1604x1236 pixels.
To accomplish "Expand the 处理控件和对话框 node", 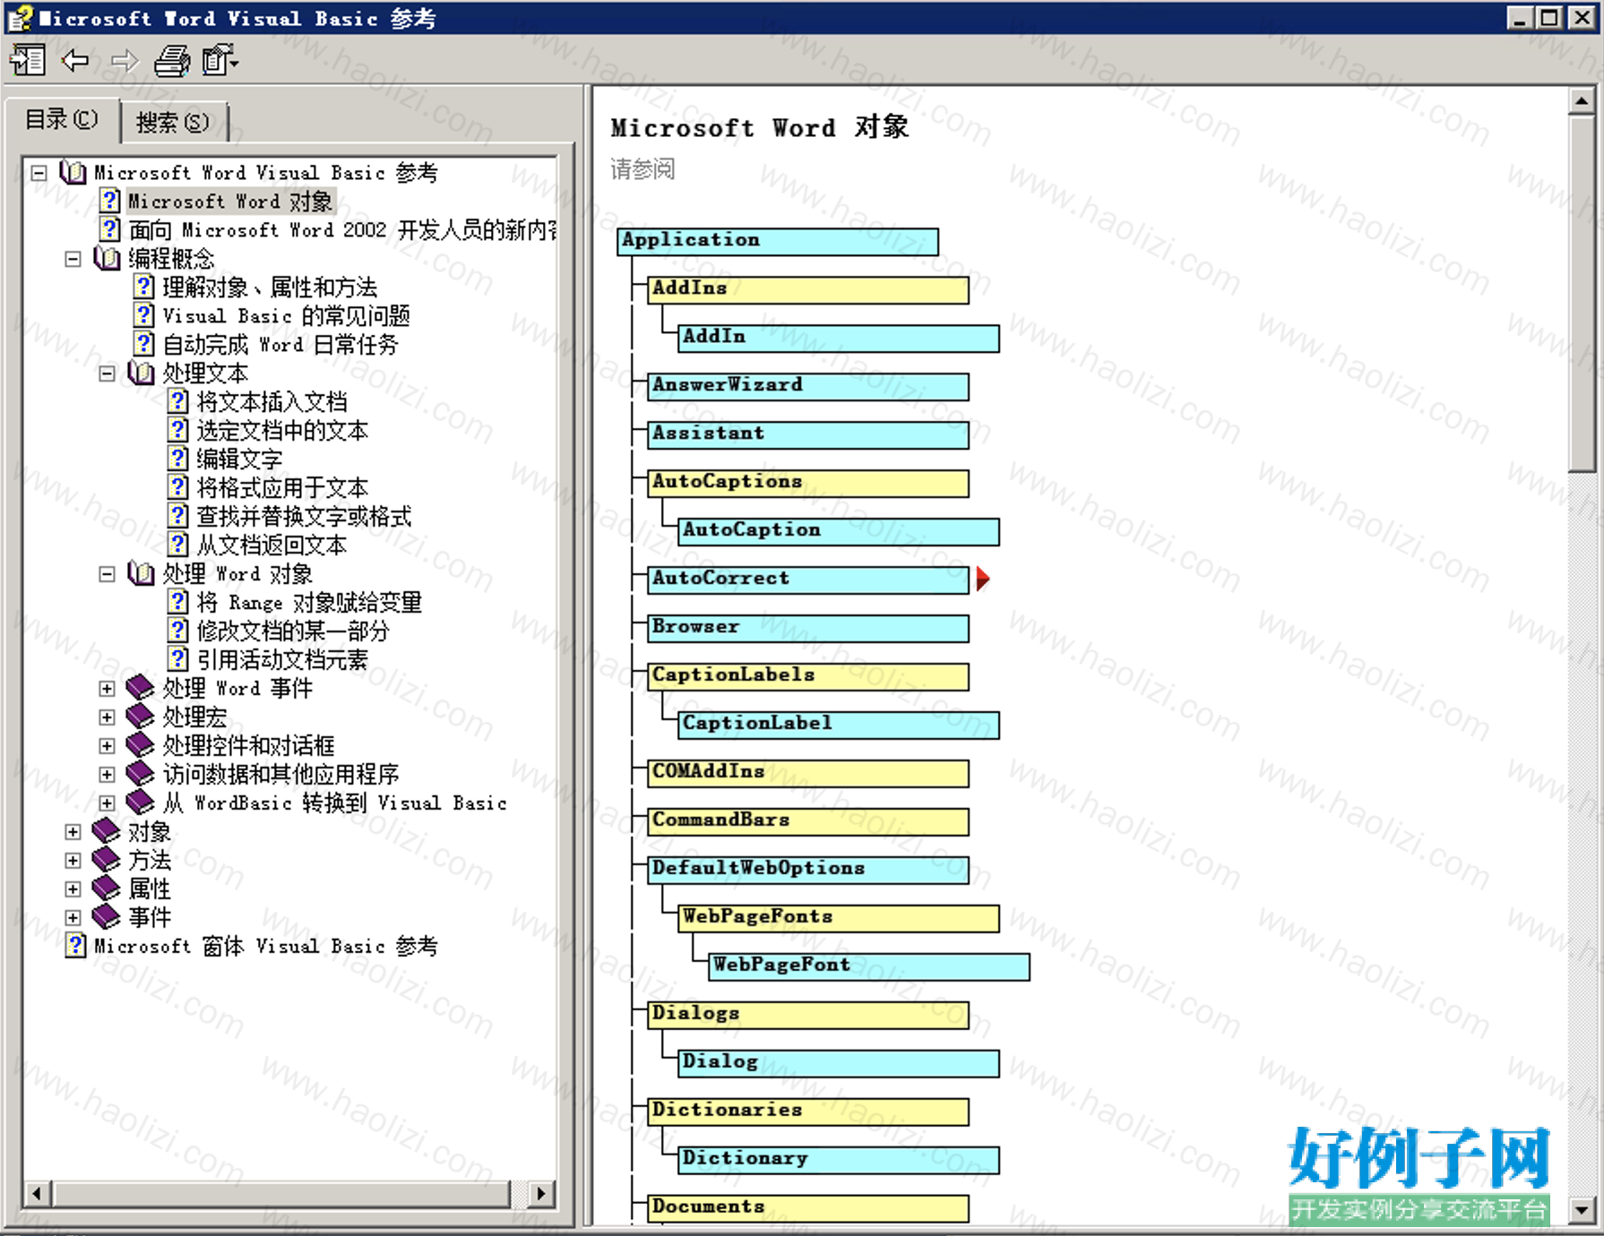I will click(x=107, y=746).
